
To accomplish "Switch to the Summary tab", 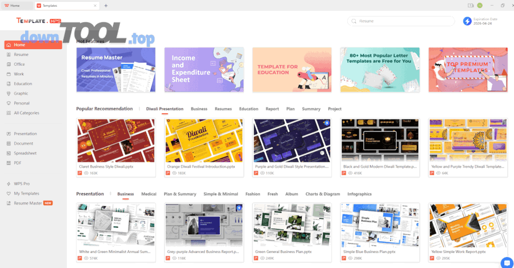I will (311, 109).
